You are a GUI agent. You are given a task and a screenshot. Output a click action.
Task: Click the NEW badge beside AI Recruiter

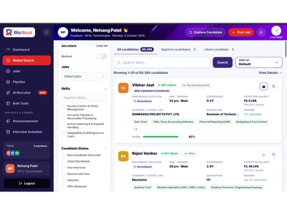click(x=42, y=93)
